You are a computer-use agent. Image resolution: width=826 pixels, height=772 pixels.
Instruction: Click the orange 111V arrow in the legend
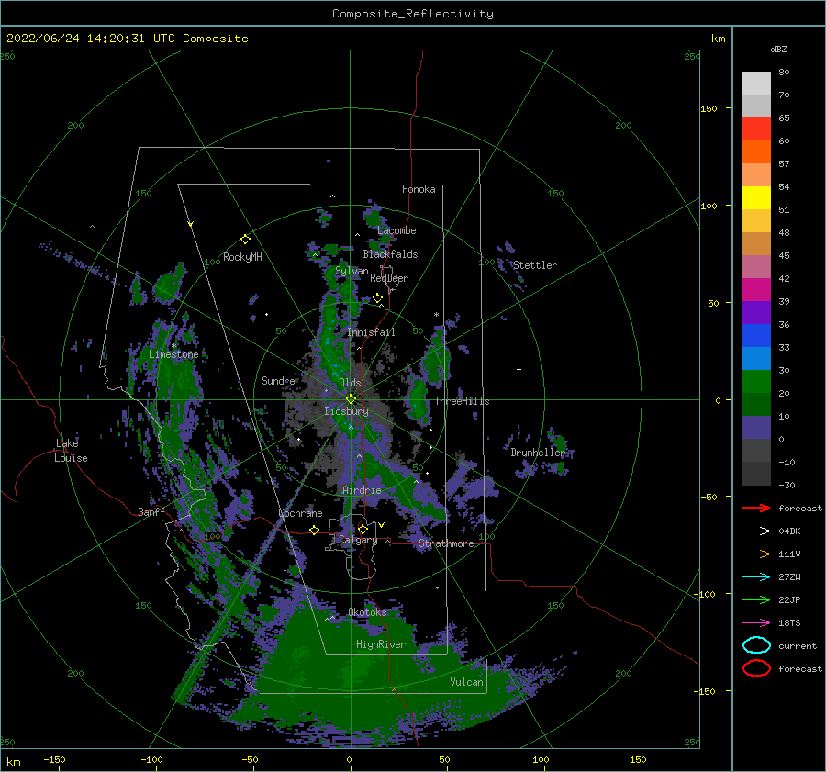pyautogui.click(x=756, y=554)
